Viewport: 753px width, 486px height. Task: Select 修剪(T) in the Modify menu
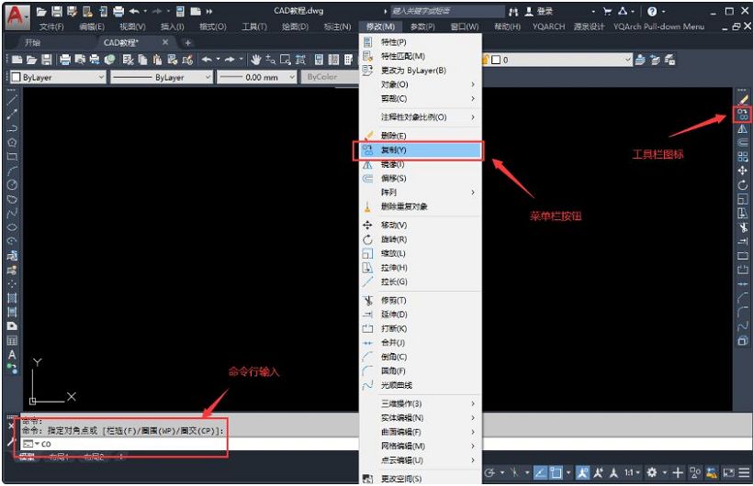coord(421,301)
